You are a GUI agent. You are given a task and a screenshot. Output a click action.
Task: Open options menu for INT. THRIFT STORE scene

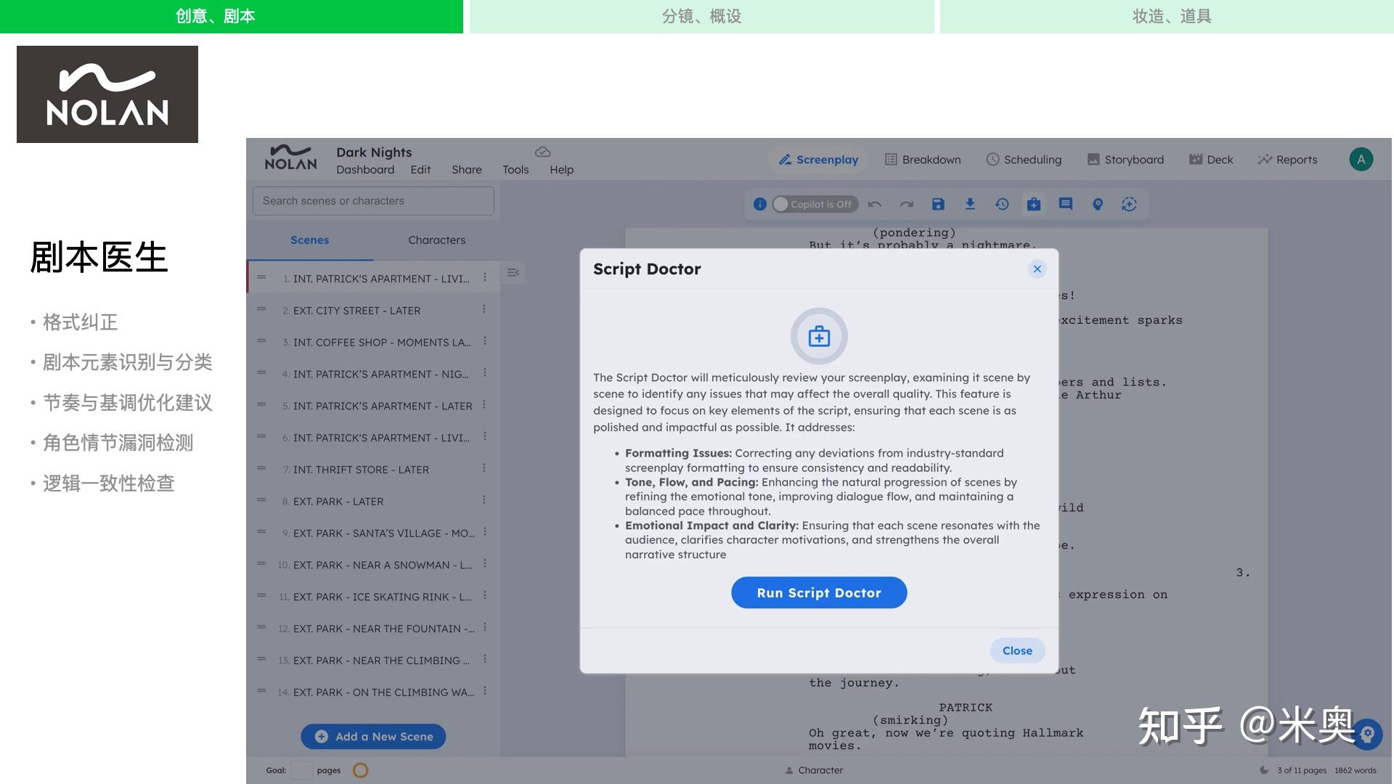[484, 468]
